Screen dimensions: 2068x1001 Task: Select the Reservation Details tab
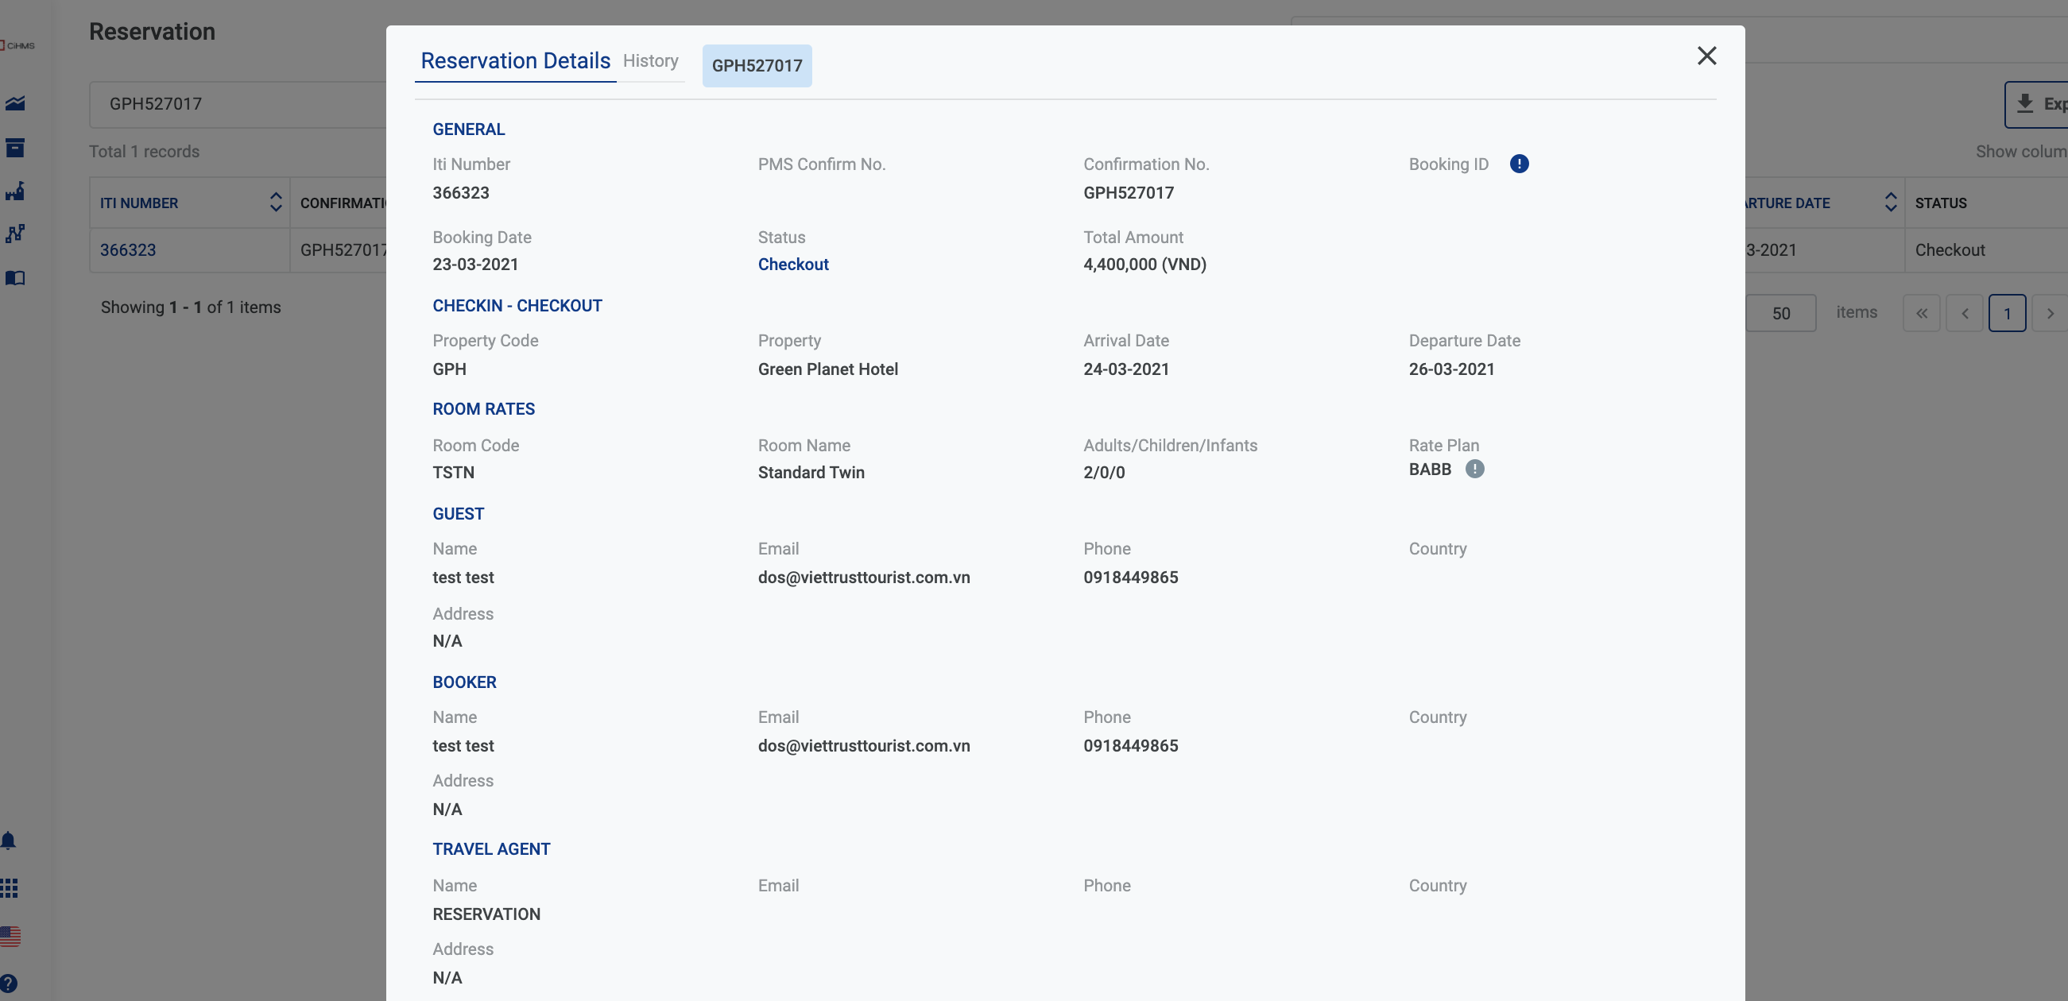pyautogui.click(x=515, y=61)
